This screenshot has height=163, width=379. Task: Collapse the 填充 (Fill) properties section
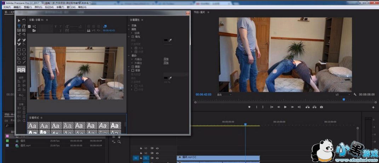tap(129, 36)
